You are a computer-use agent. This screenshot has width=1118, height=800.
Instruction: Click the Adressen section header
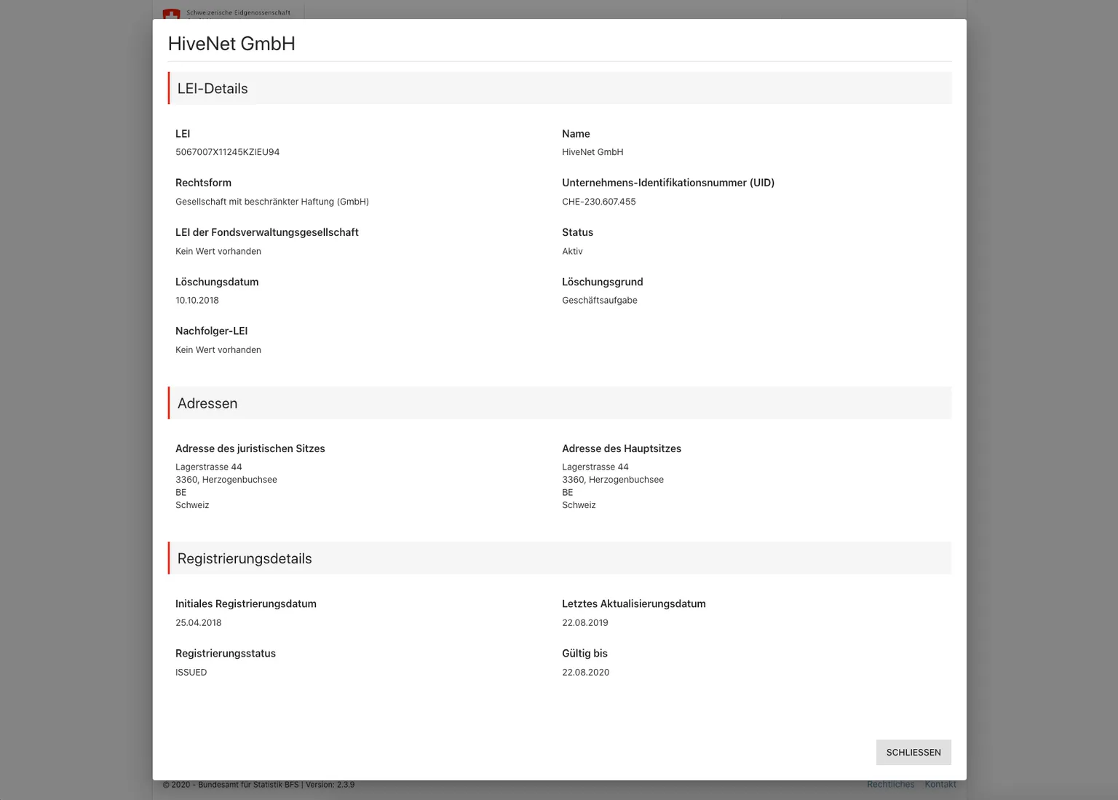point(207,403)
